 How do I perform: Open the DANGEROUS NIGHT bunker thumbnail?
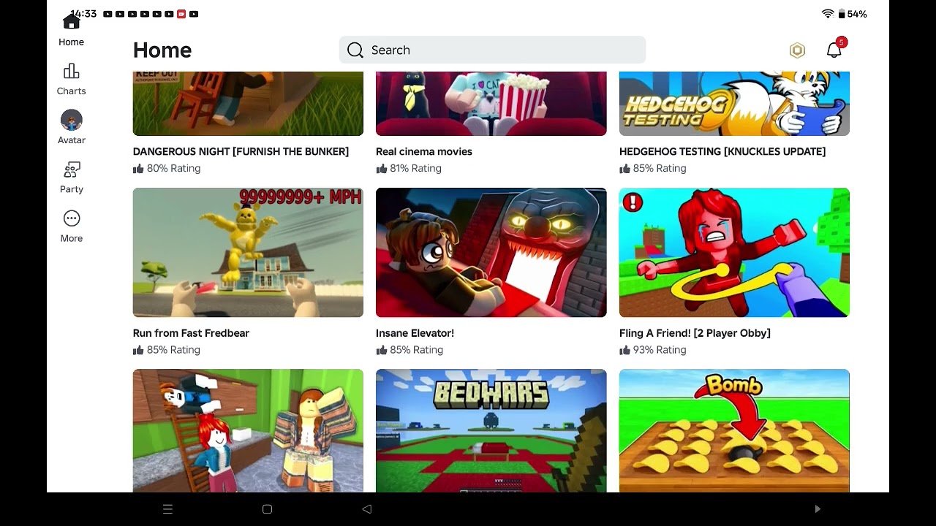click(248, 104)
